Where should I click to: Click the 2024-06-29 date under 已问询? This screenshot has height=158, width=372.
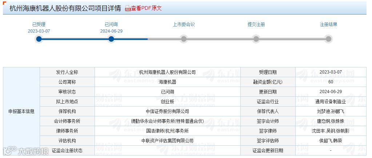(x=111, y=31)
